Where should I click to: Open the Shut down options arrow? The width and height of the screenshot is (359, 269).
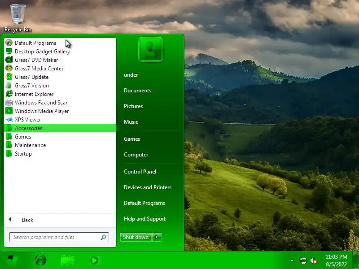click(157, 237)
